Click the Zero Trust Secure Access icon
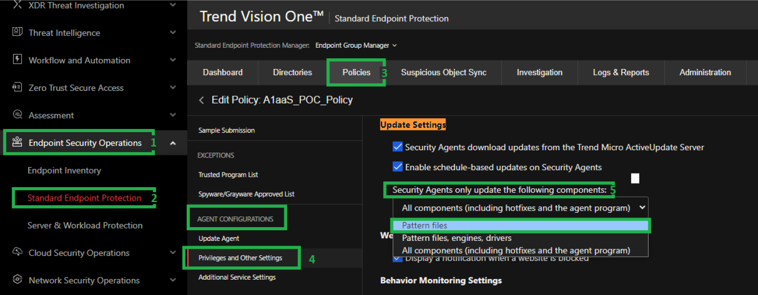758x295 pixels. (x=17, y=88)
